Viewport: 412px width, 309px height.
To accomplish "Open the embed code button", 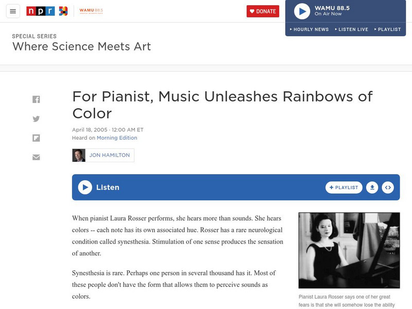I will tap(388, 187).
